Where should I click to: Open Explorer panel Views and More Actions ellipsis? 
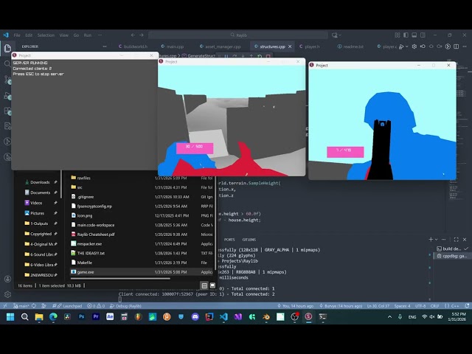click(105, 46)
